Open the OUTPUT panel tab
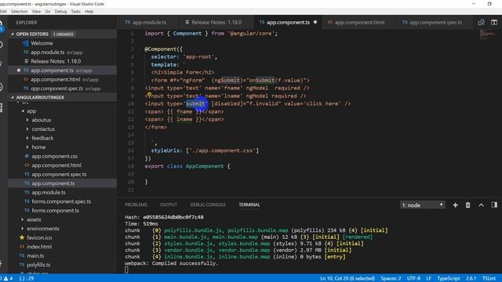The image size is (502, 282). tap(169, 204)
